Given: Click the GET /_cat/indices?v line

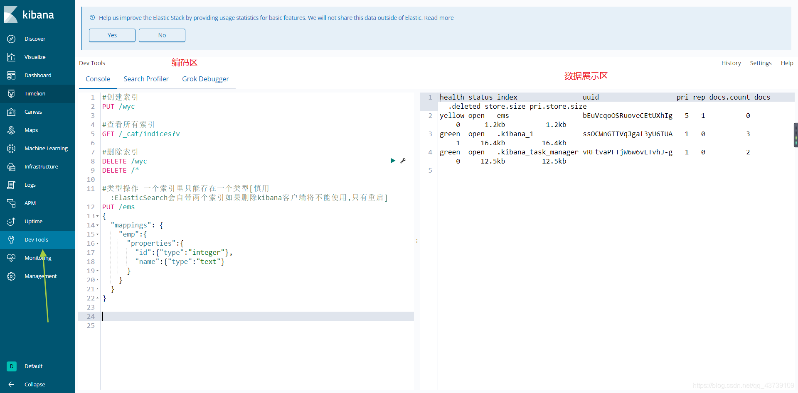Looking at the screenshot, I should click(141, 134).
